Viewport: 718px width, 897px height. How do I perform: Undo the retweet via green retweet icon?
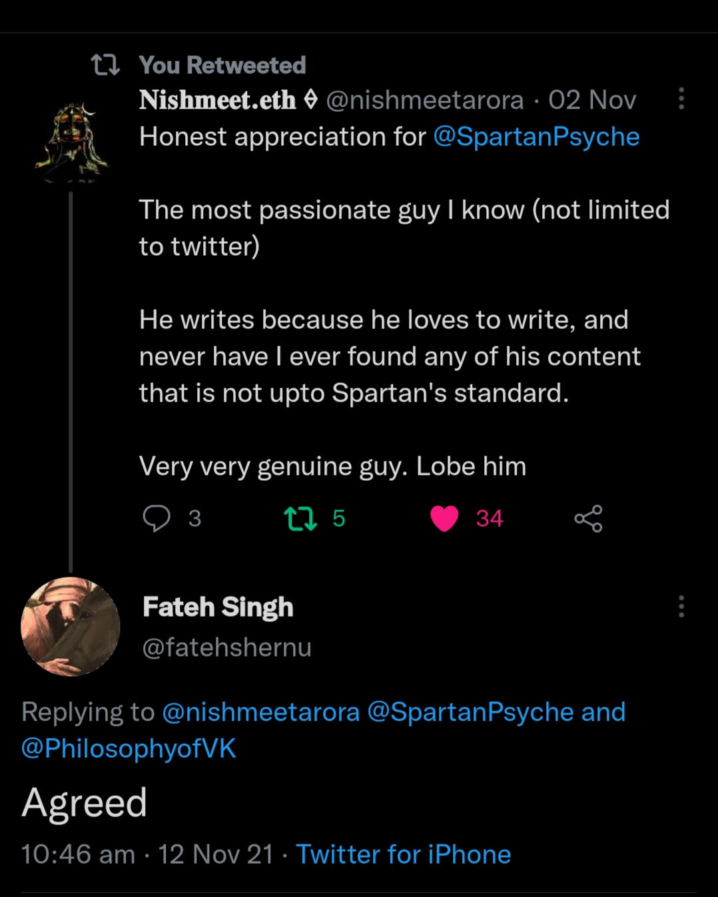pyautogui.click(x=300, y=518)
